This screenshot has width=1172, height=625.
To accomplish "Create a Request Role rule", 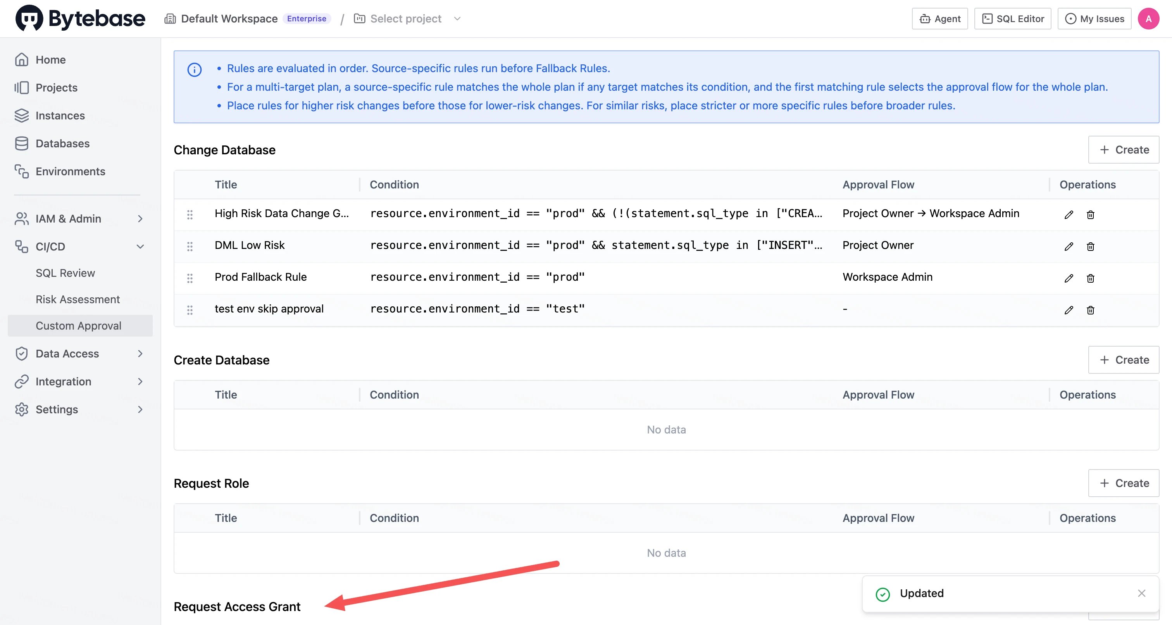I will point(1123,483).
